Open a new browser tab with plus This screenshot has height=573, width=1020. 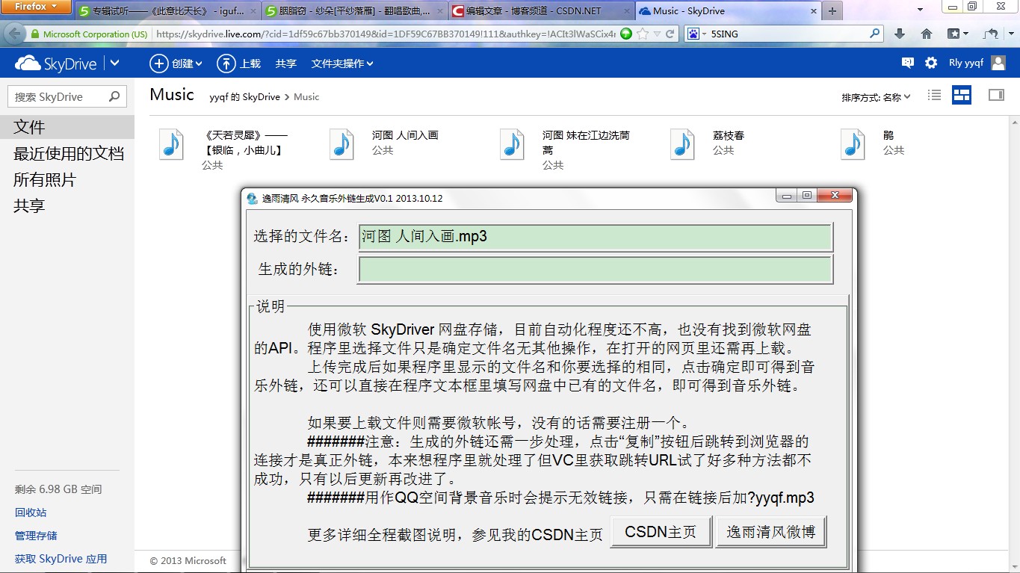click(x=832, y=10)
